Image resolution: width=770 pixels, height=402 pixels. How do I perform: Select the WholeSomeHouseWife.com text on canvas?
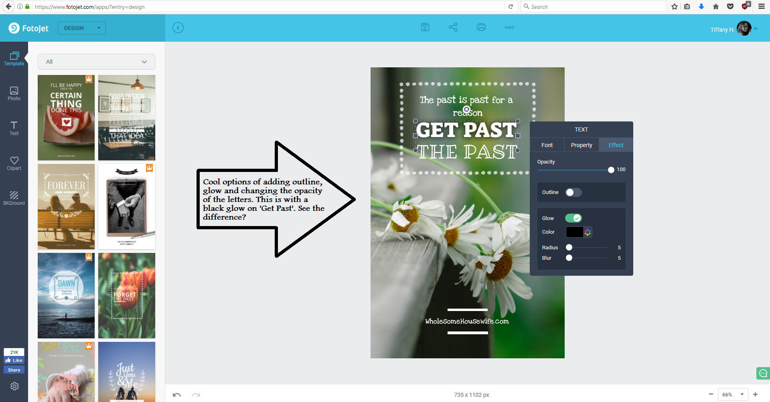pyautogui.click(x=467, y=321)
